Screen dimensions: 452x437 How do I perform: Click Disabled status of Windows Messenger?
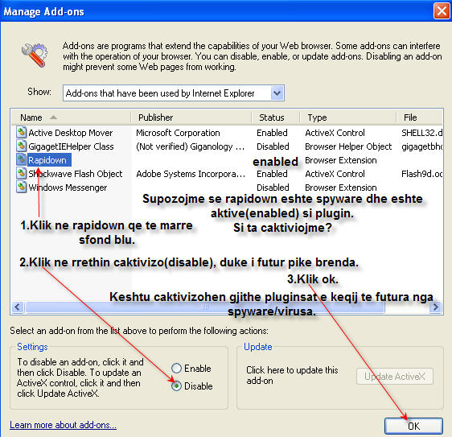pyautogui.click(x=273, y=188)
